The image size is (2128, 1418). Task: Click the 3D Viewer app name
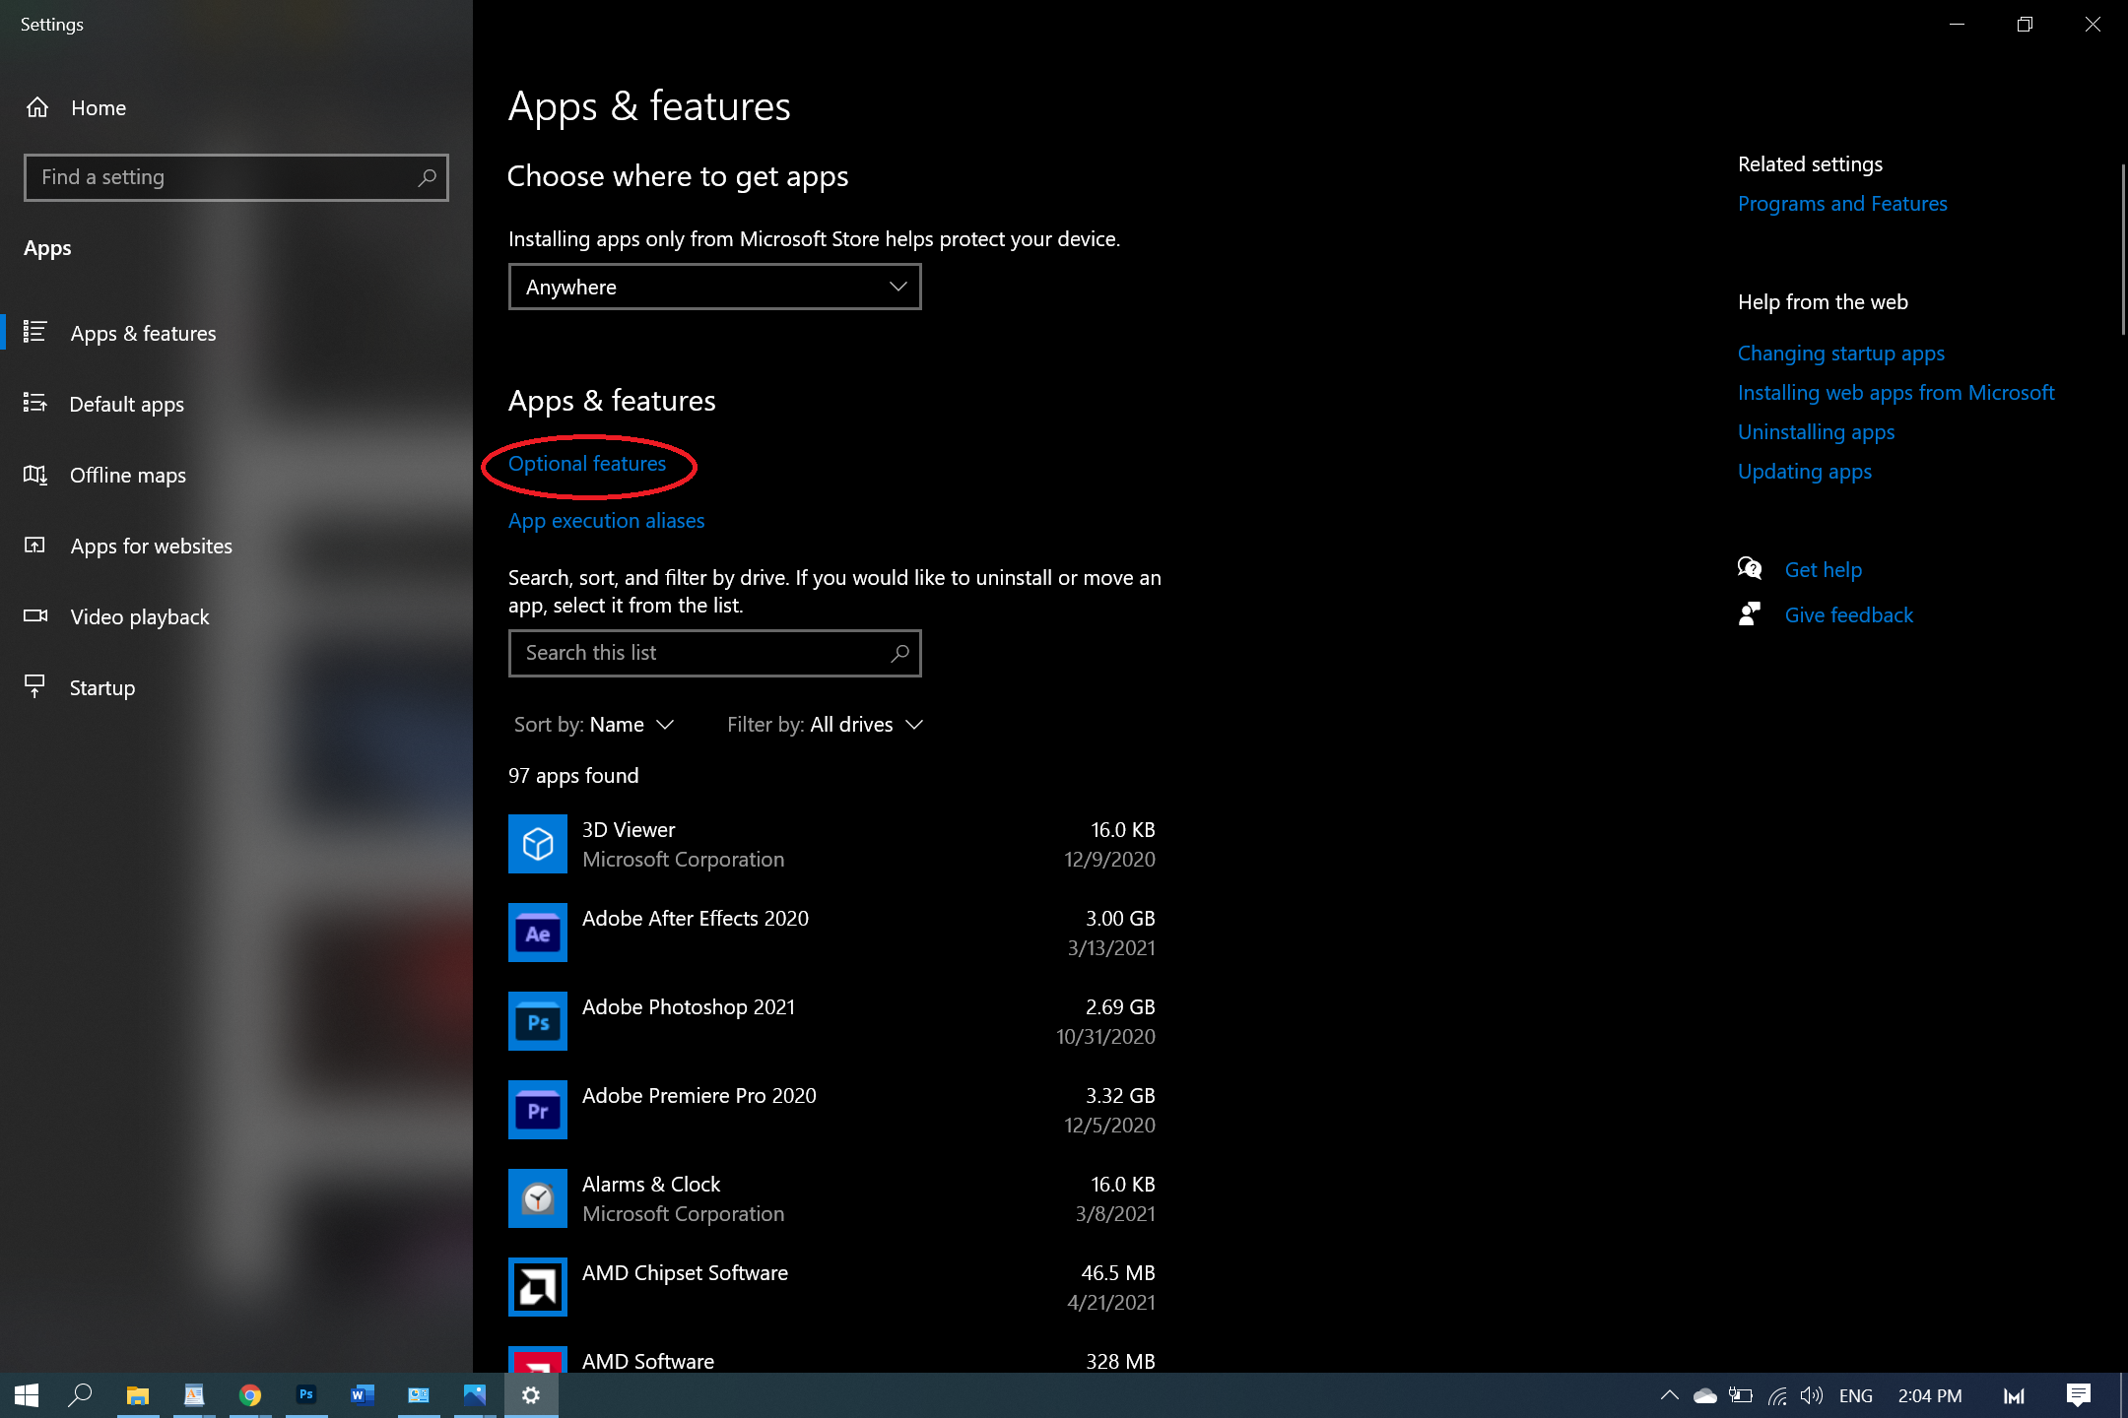[629, 829]
